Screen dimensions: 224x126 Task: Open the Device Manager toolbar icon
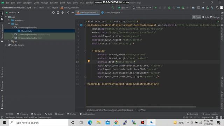click(208, 8)
